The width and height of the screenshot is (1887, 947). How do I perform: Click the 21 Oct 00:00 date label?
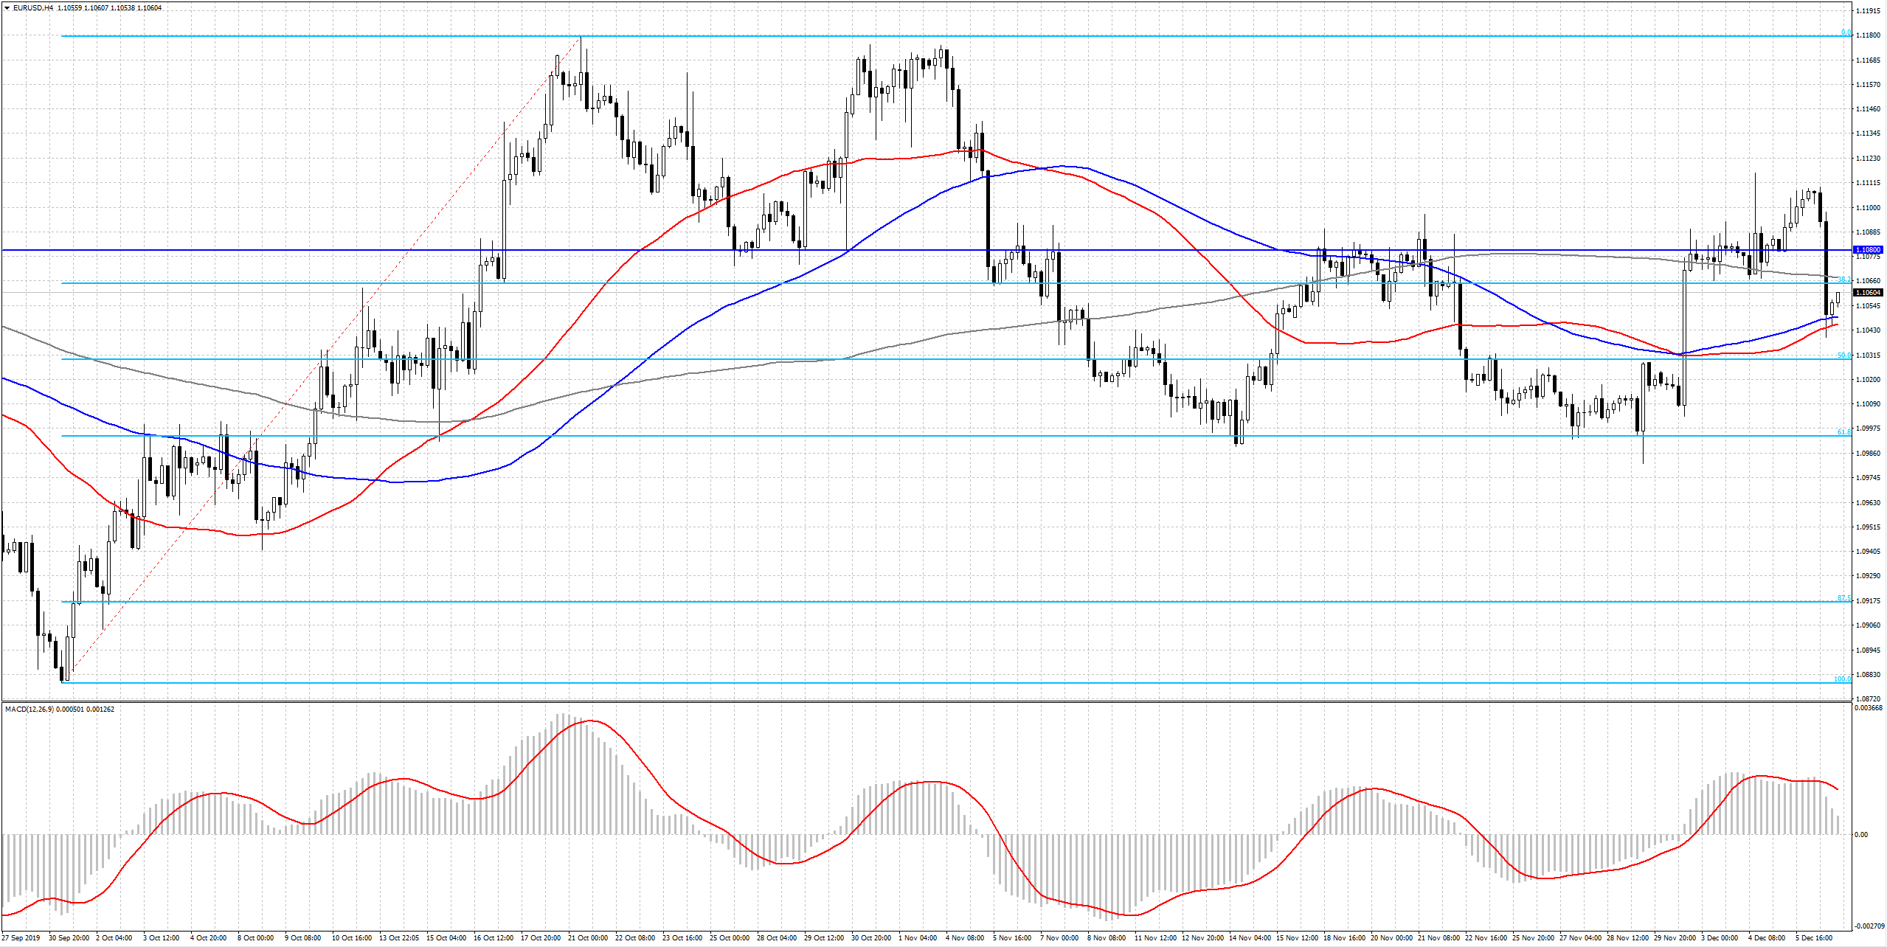588,938
